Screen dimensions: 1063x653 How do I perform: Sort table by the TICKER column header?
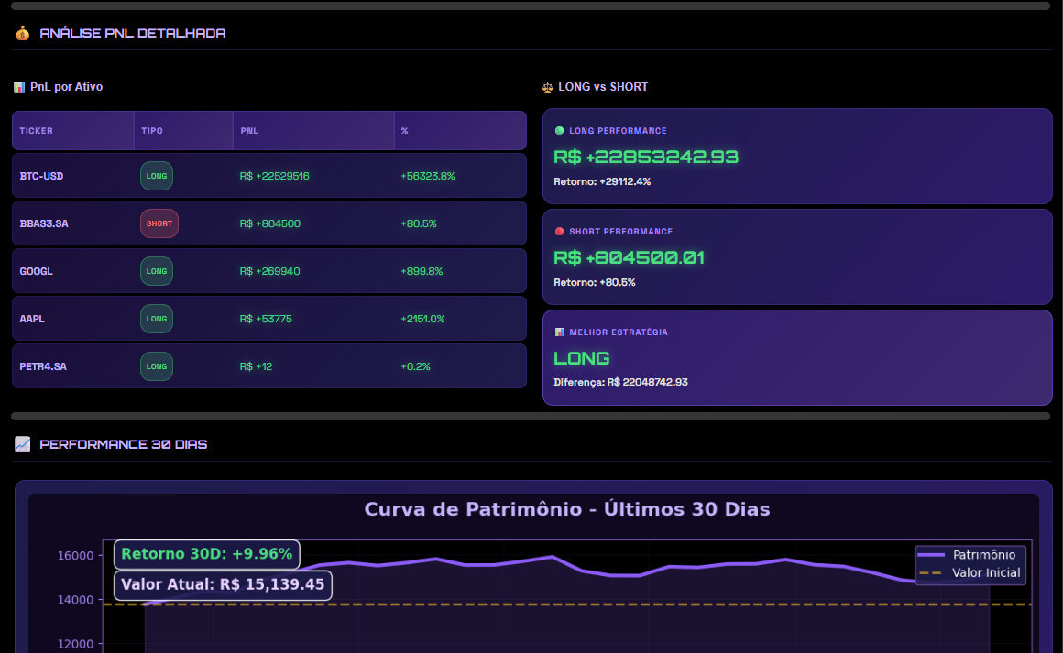point(37,131)
